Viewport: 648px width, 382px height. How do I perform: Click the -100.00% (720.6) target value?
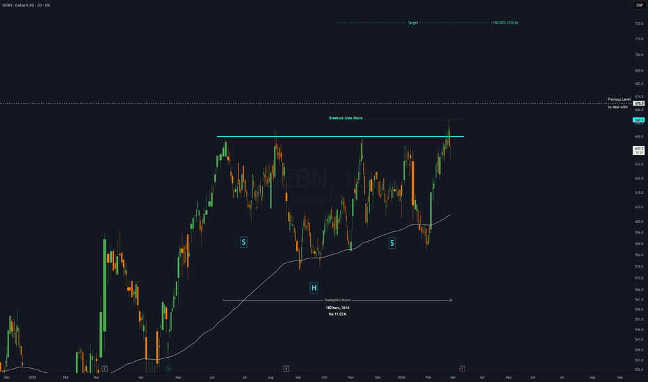click(504, 23)
